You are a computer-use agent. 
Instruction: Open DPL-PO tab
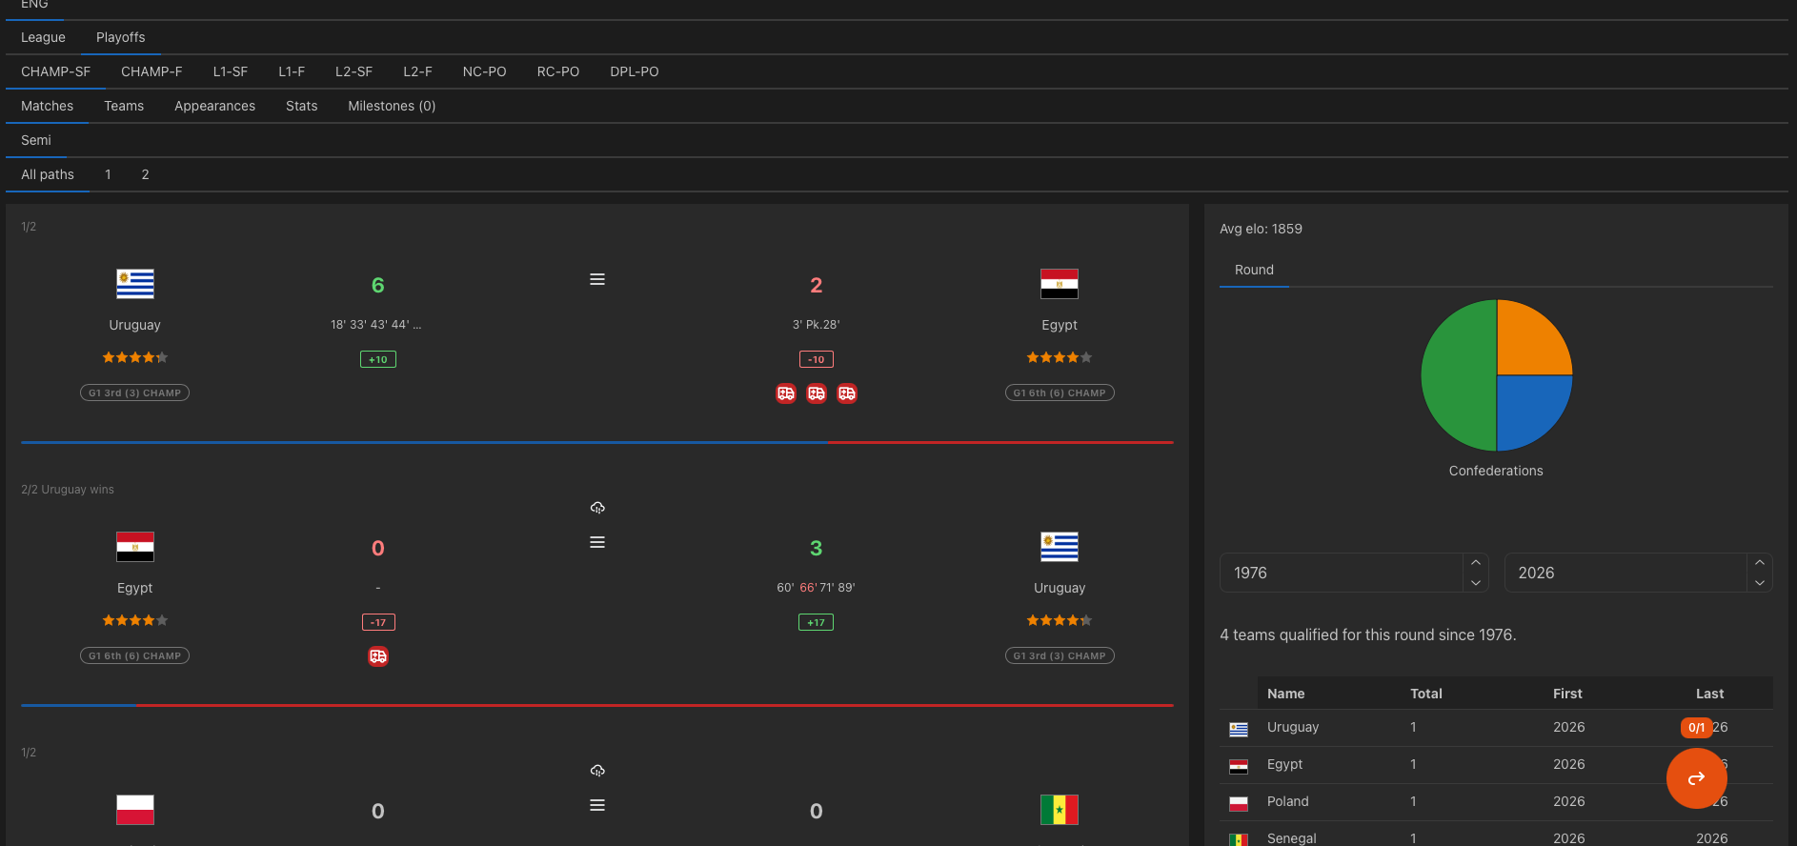pos(635,71)
